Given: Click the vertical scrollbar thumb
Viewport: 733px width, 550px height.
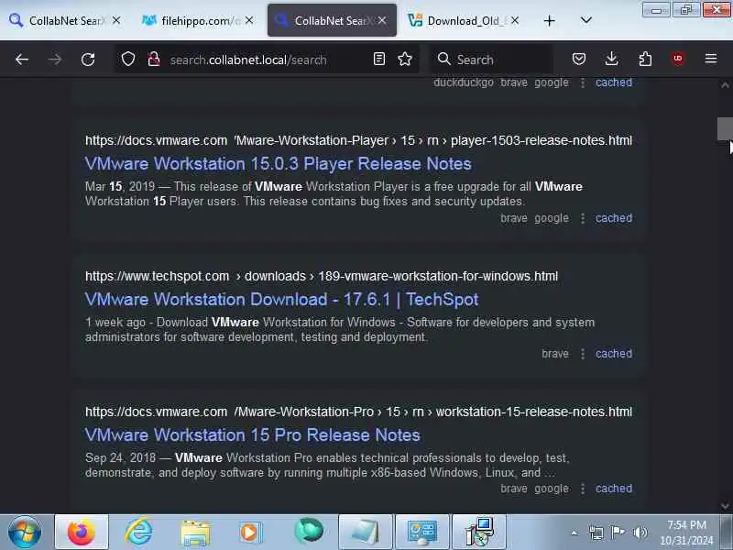Looking at the screenshot, I should coord(725,128).
